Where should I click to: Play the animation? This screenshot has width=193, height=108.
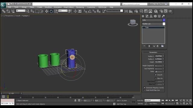coord(169,100)
